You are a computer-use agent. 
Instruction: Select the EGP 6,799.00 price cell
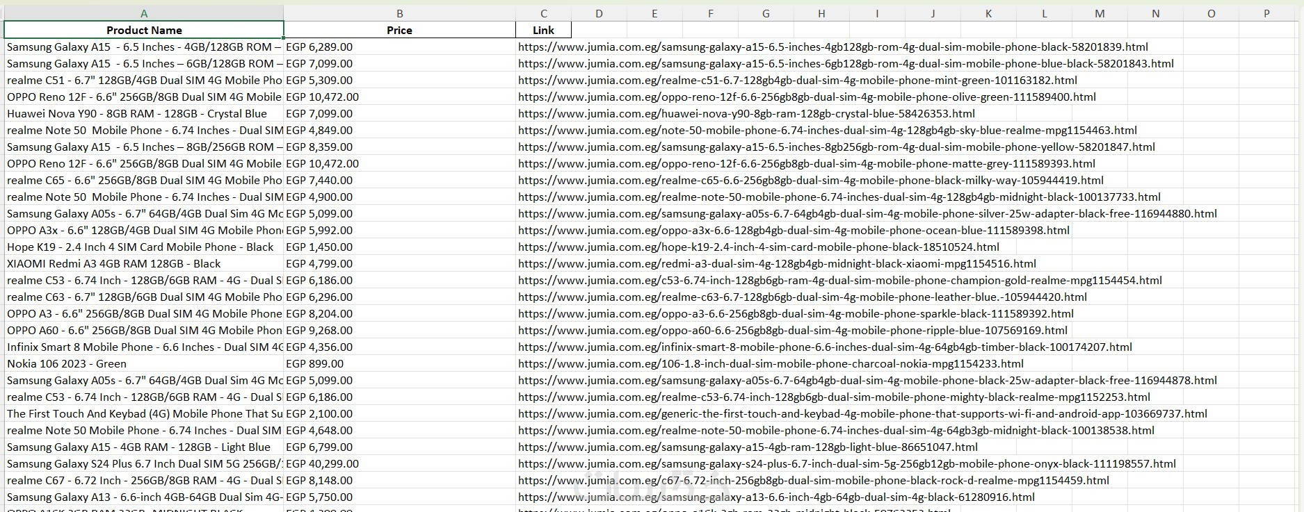click(x=400, y=447)
